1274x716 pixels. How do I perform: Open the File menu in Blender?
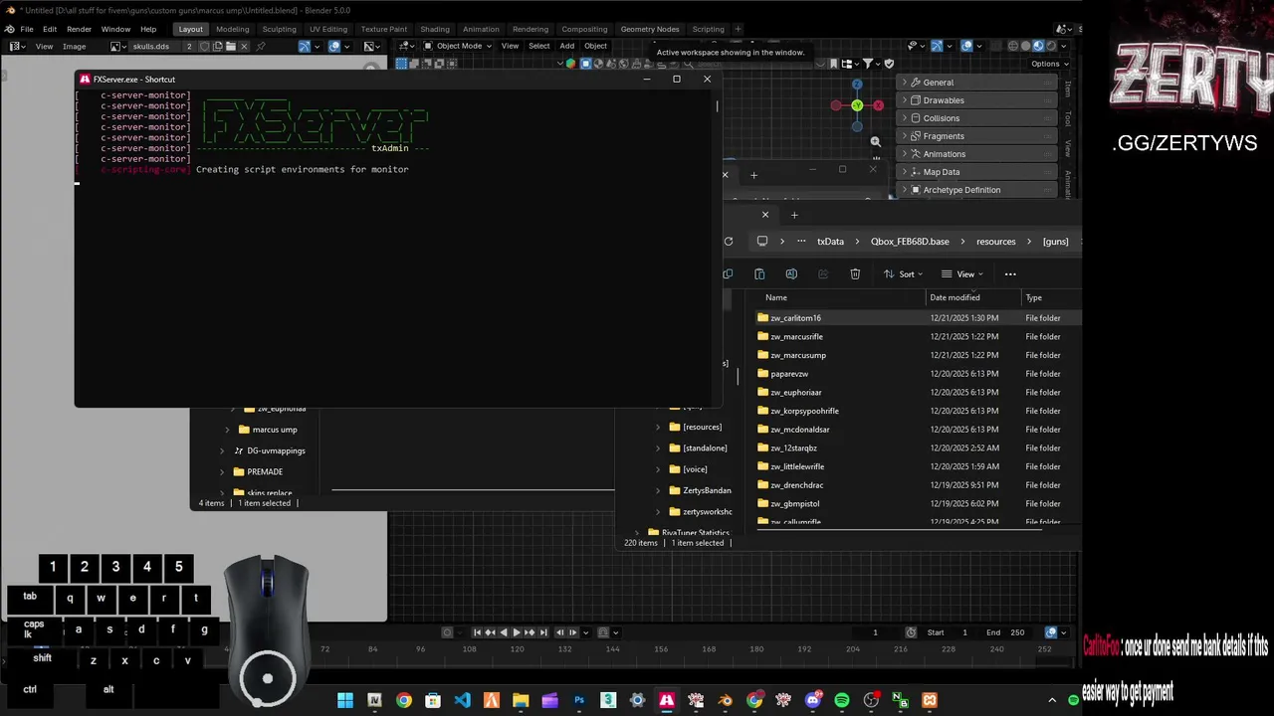pyautogui.click(x=27, y=29)
